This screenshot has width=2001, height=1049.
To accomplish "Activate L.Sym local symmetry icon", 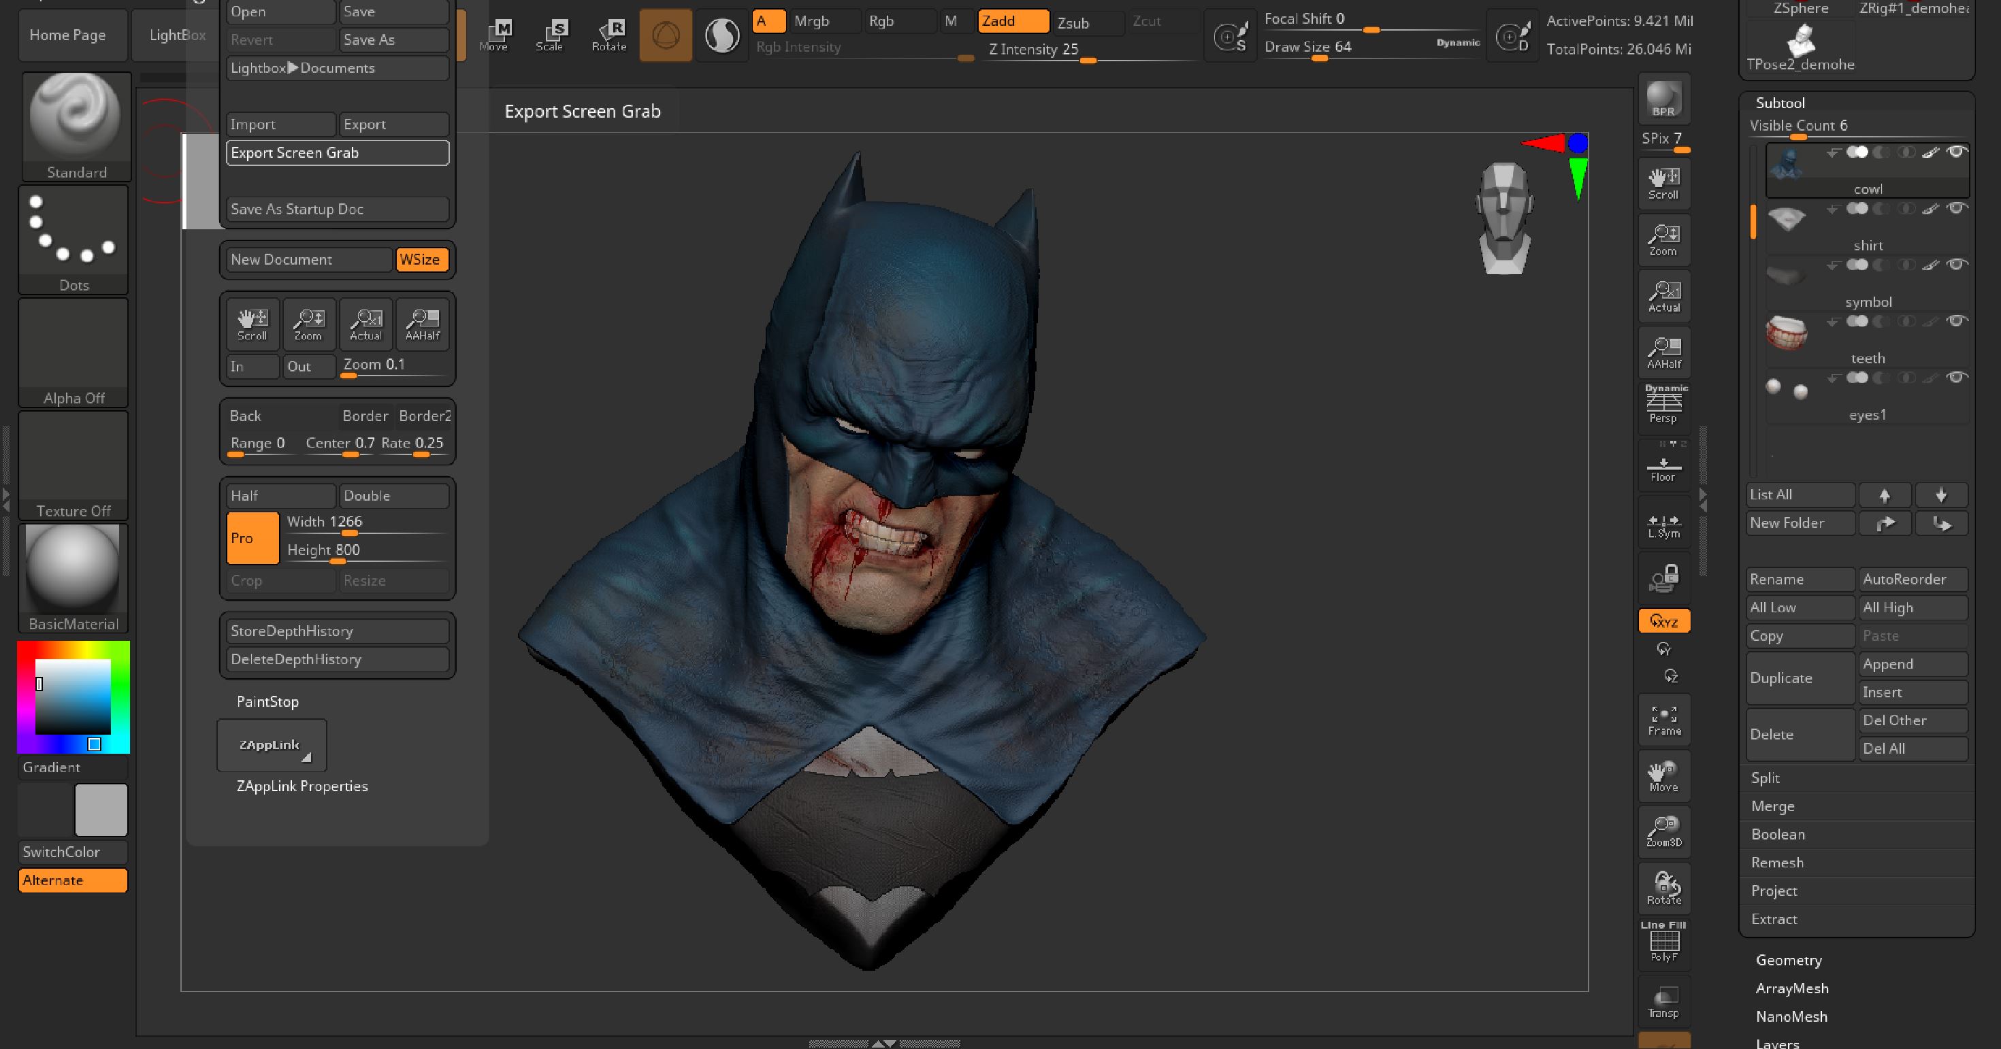I will (x=1664, y=526).
